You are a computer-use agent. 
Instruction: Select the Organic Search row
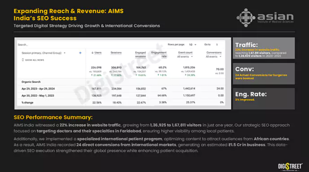(31, 82)
